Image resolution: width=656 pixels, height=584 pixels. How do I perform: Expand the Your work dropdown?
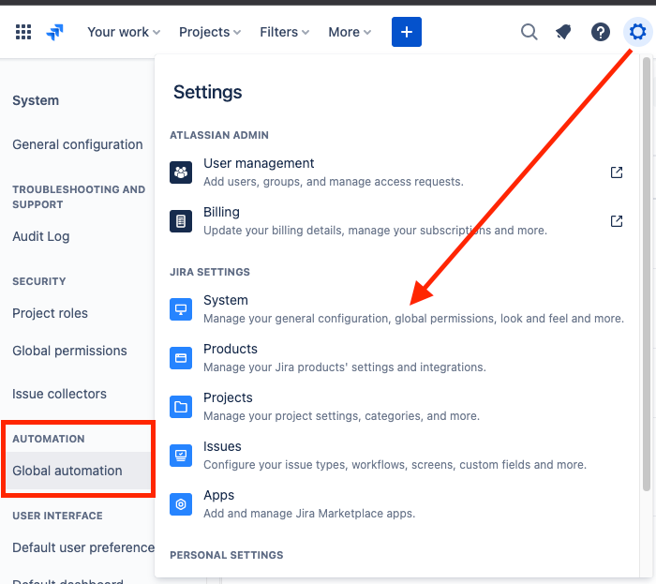pos(124,32)
